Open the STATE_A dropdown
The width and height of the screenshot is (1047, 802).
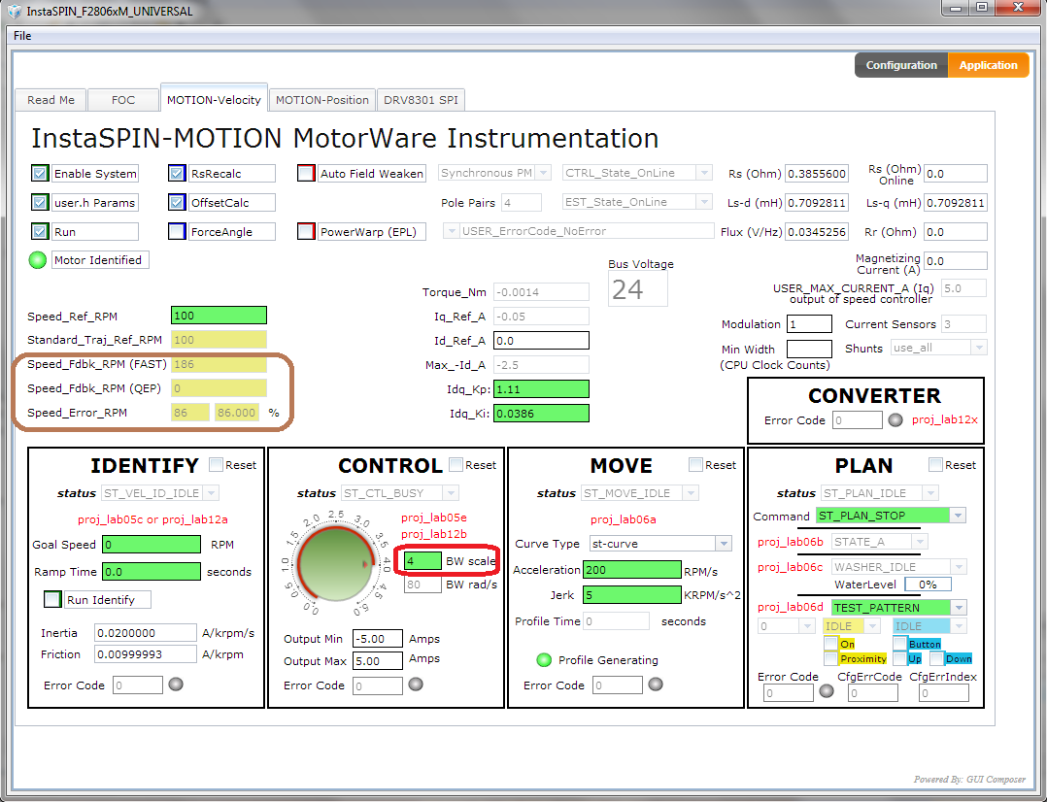(x=920, y=542)
